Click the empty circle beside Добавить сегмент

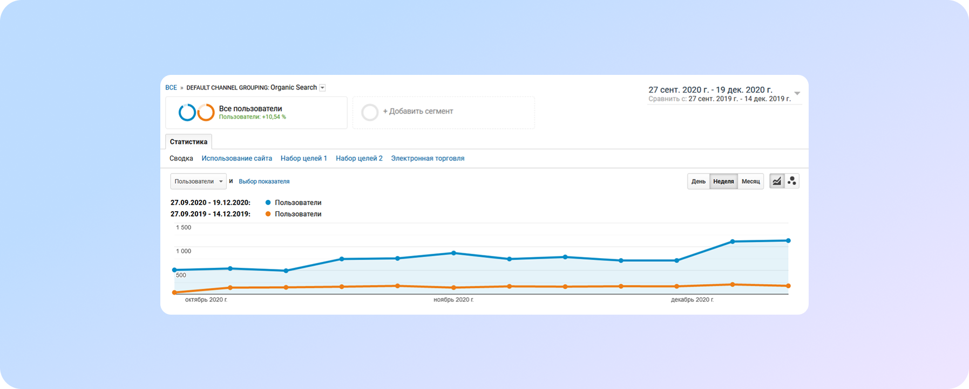coord(370,112)
